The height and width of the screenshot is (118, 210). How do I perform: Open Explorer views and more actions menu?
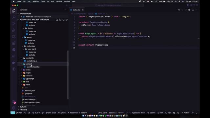65,10
